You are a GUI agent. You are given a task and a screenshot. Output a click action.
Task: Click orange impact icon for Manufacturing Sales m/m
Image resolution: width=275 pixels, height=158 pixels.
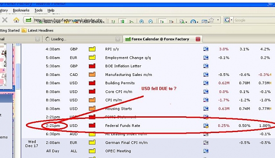[92, 74]
